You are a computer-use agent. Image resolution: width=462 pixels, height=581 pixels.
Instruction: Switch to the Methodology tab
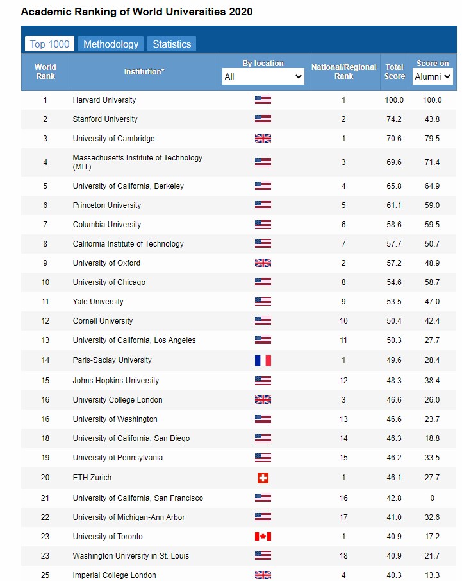[x=111, y=44]
